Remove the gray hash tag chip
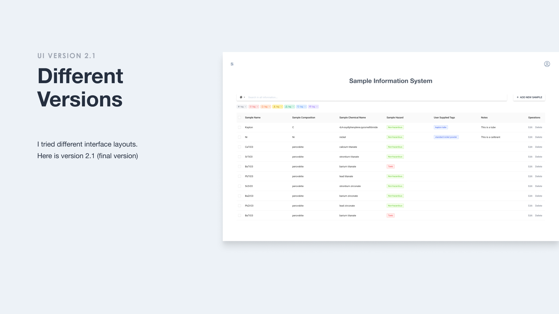 (245, 107)
